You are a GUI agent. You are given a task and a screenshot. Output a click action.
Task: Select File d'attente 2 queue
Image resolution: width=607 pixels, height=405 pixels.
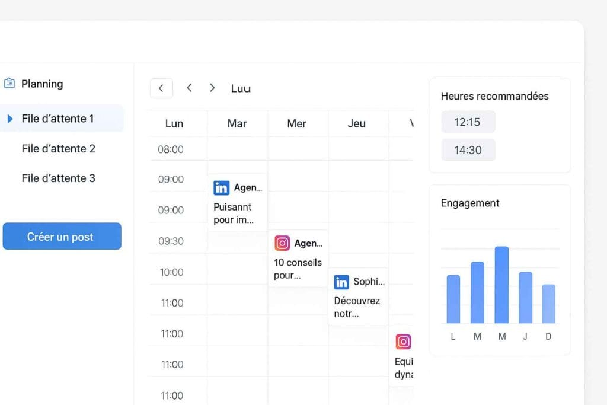point(58,148)
